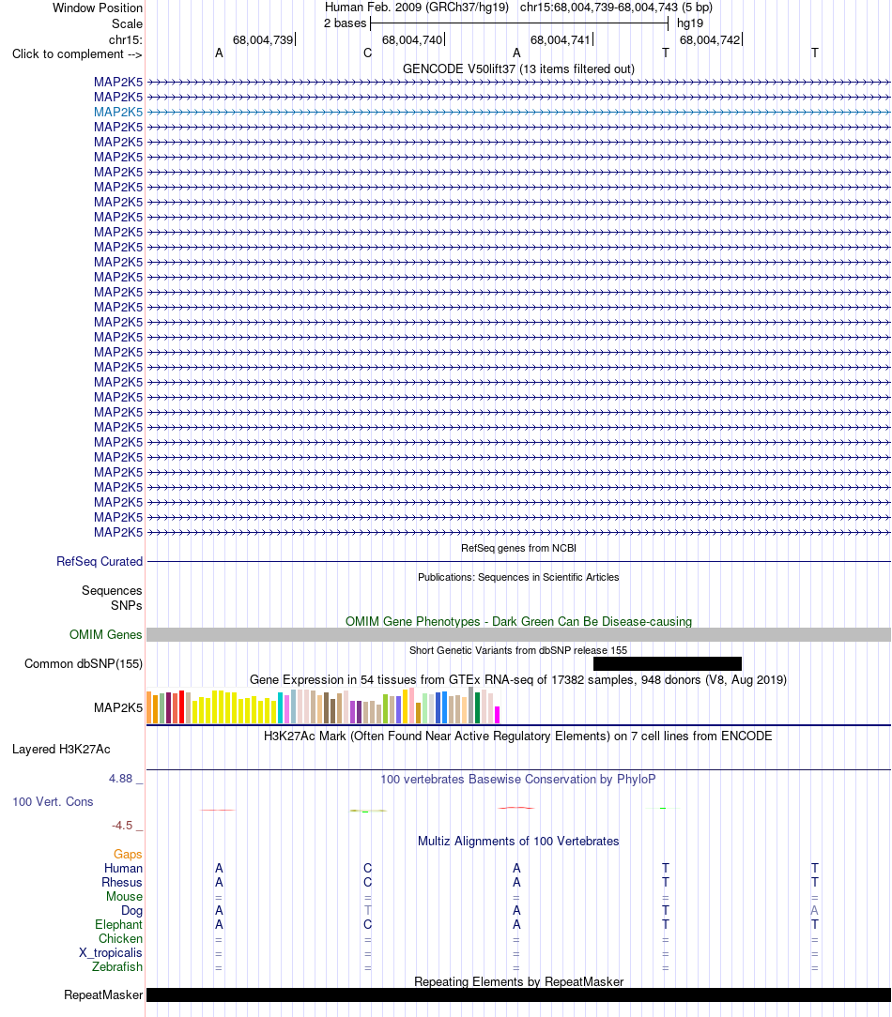Click the 'Scale' label
This screenshot has width=892, height=1017.
[x=127, y=24]
